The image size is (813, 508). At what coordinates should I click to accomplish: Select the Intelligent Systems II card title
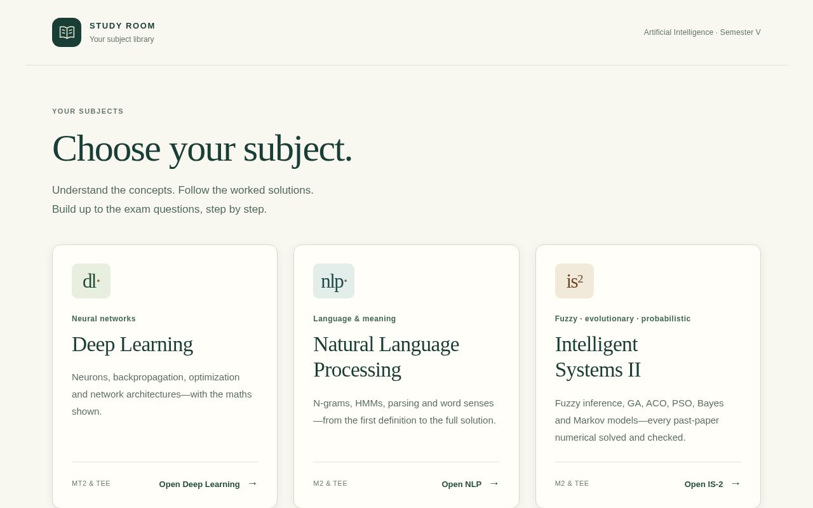pyautogui.click(x=598, y=357)
